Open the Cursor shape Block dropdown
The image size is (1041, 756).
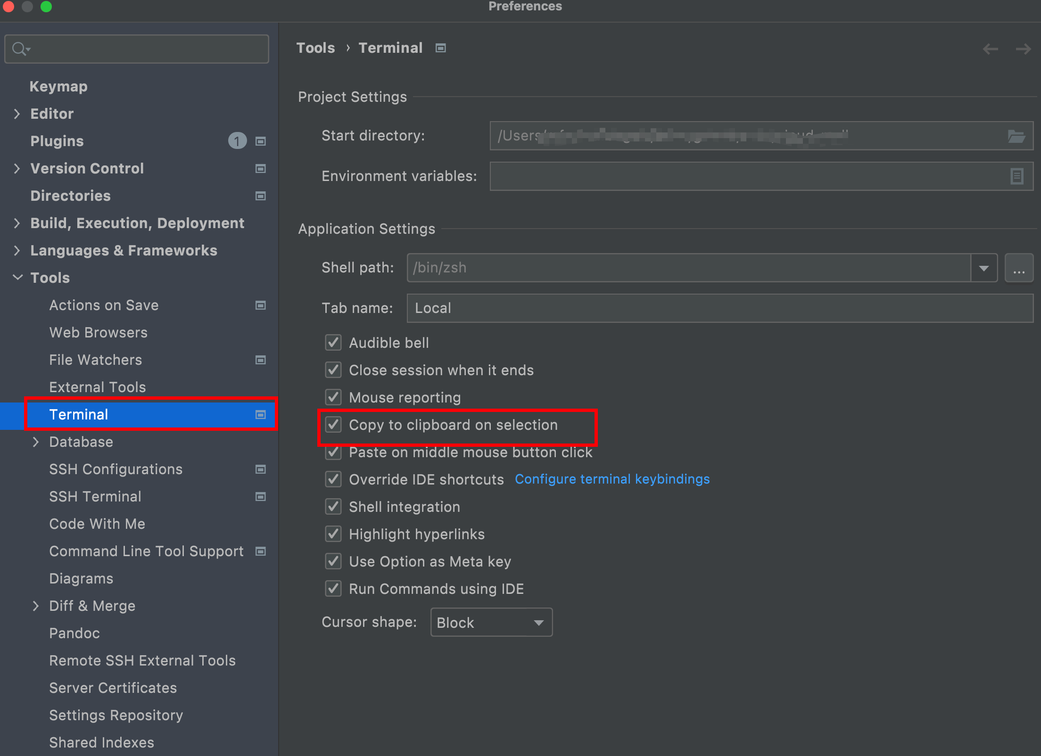(x=491, y=623)
